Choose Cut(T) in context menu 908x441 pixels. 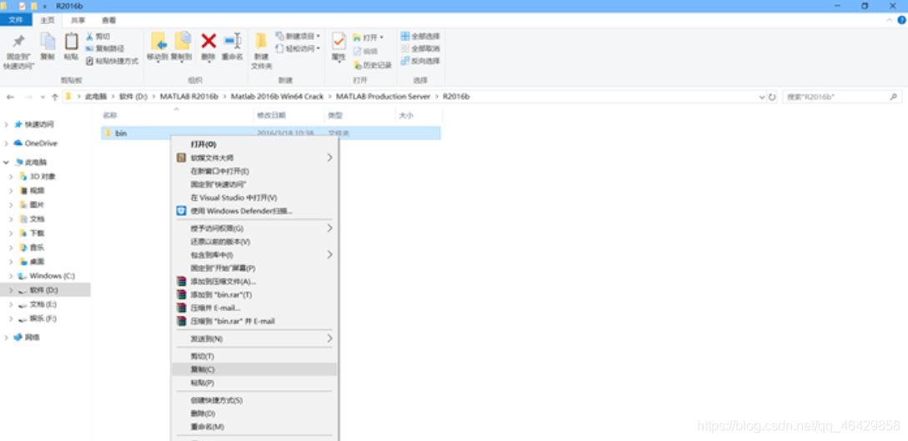255,356
